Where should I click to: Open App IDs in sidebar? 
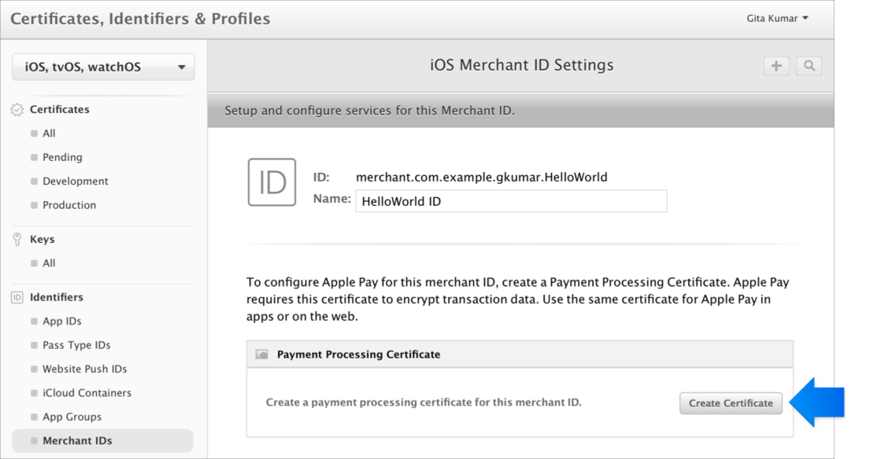pyautogui.click(x=62, y=321)
